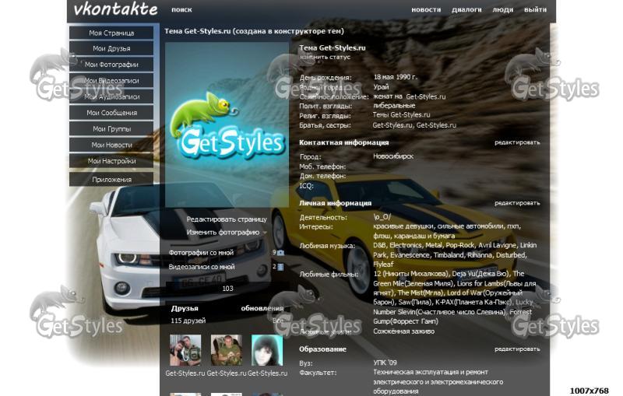Viewport: 623px width, 396px height.
Task: Click редактировать beside Контактная информация
Action: click(x=517, y=142)
